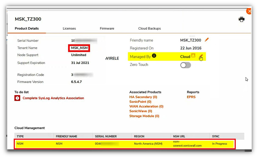Viewport: 258px width, 158px height.
Task: Open SonicWave (0) link
Action: pos(141,111)
